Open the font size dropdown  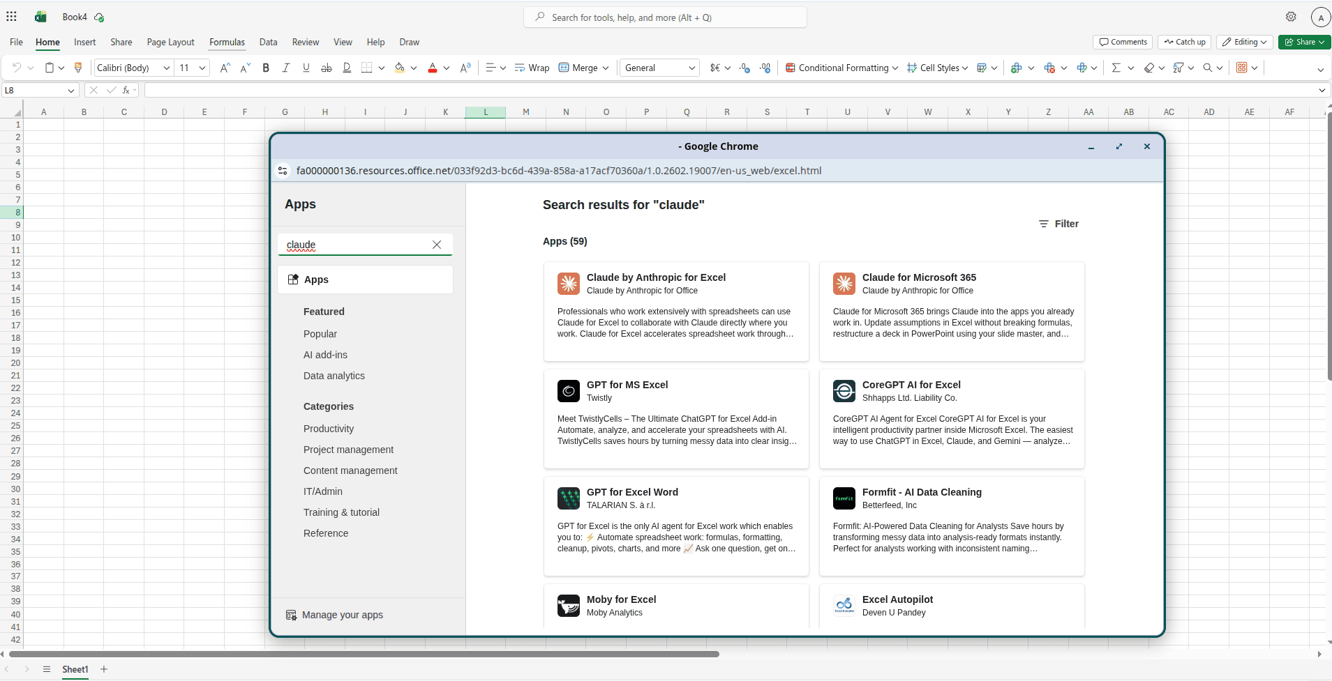(x=202, y=68)
